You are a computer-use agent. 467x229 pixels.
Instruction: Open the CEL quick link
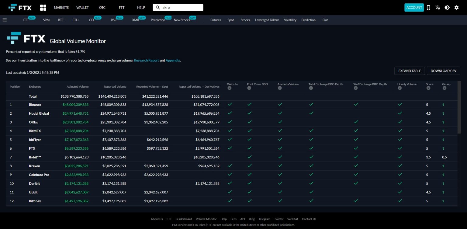92,20
